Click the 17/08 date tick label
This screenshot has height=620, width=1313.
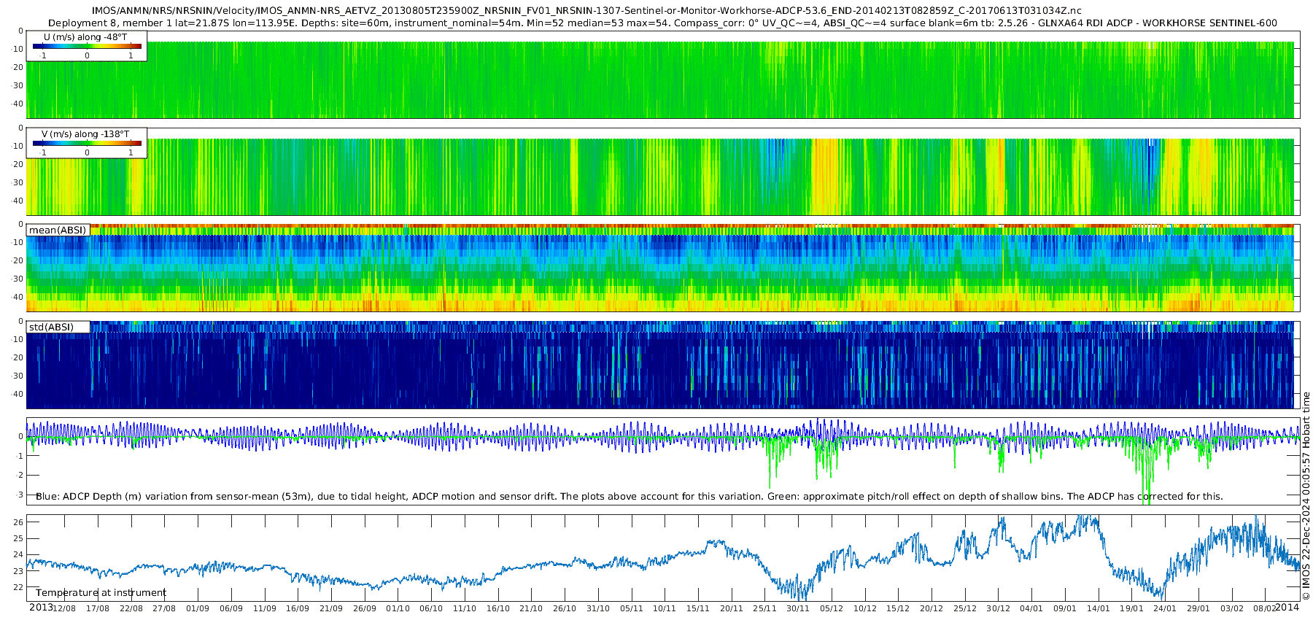[x=98, y=608]
